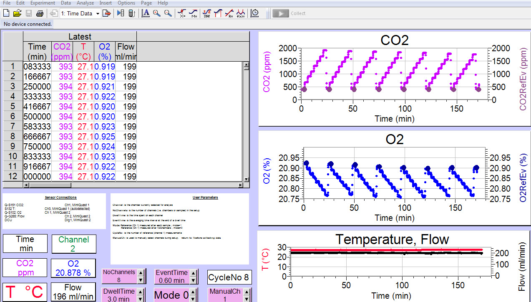Viewport: 531px width, 302px height.
Task: Click the New File document icon
Action: (6, 13)
